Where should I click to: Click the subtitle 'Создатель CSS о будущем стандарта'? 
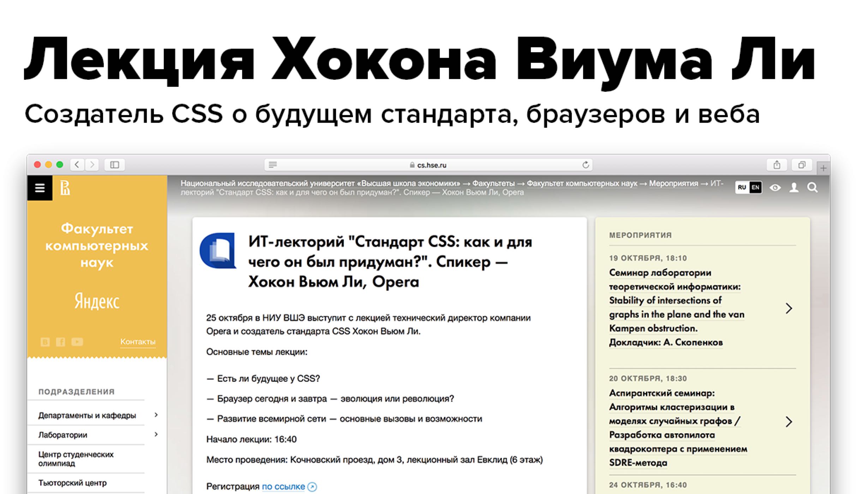(x=392, y=115)
